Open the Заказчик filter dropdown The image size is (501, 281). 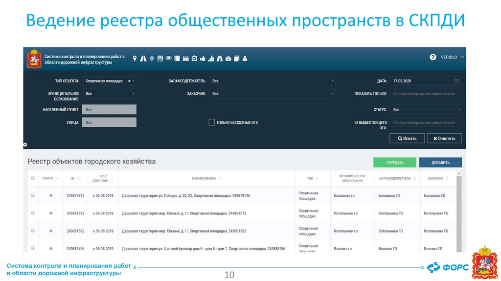pos(272,94)
